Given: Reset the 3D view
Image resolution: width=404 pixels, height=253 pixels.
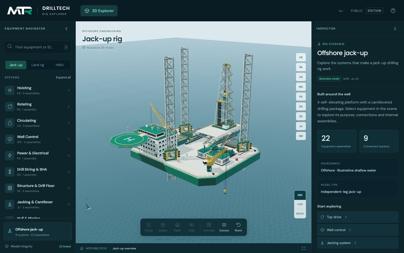Looking at the screenshot, I should 238,227.
